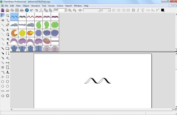The width and height of the screenshot is (177, 115).
Task: Click the Zoom Out magnifier
Action: (x=75, y=10)
